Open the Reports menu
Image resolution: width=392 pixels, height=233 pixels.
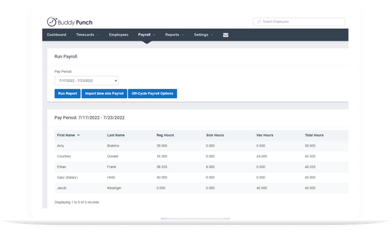coord(172,35)
